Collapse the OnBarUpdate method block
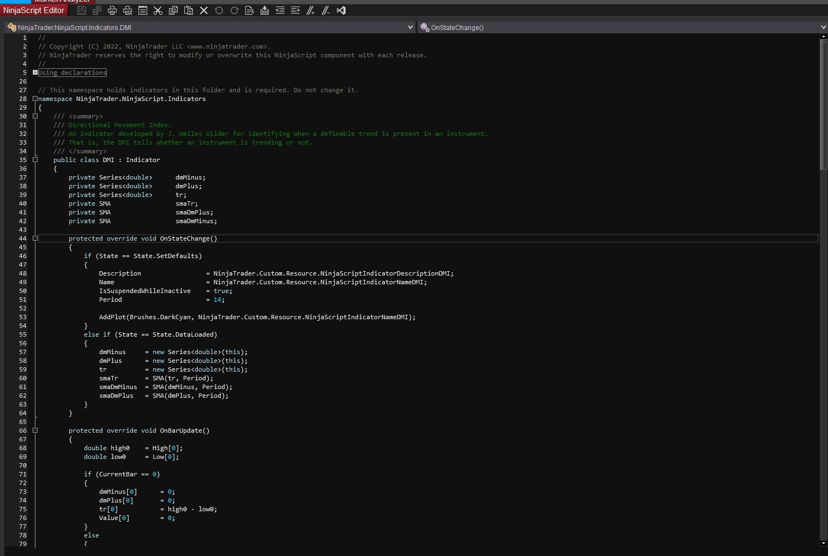Screen dimensions: 828x556 coord(35,431)
